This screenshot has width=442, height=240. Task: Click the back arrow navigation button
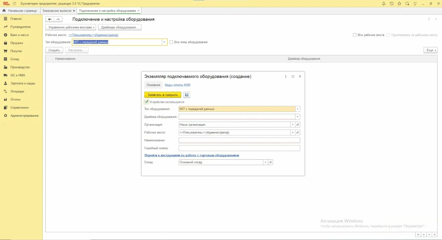click(x=49, y=19)
